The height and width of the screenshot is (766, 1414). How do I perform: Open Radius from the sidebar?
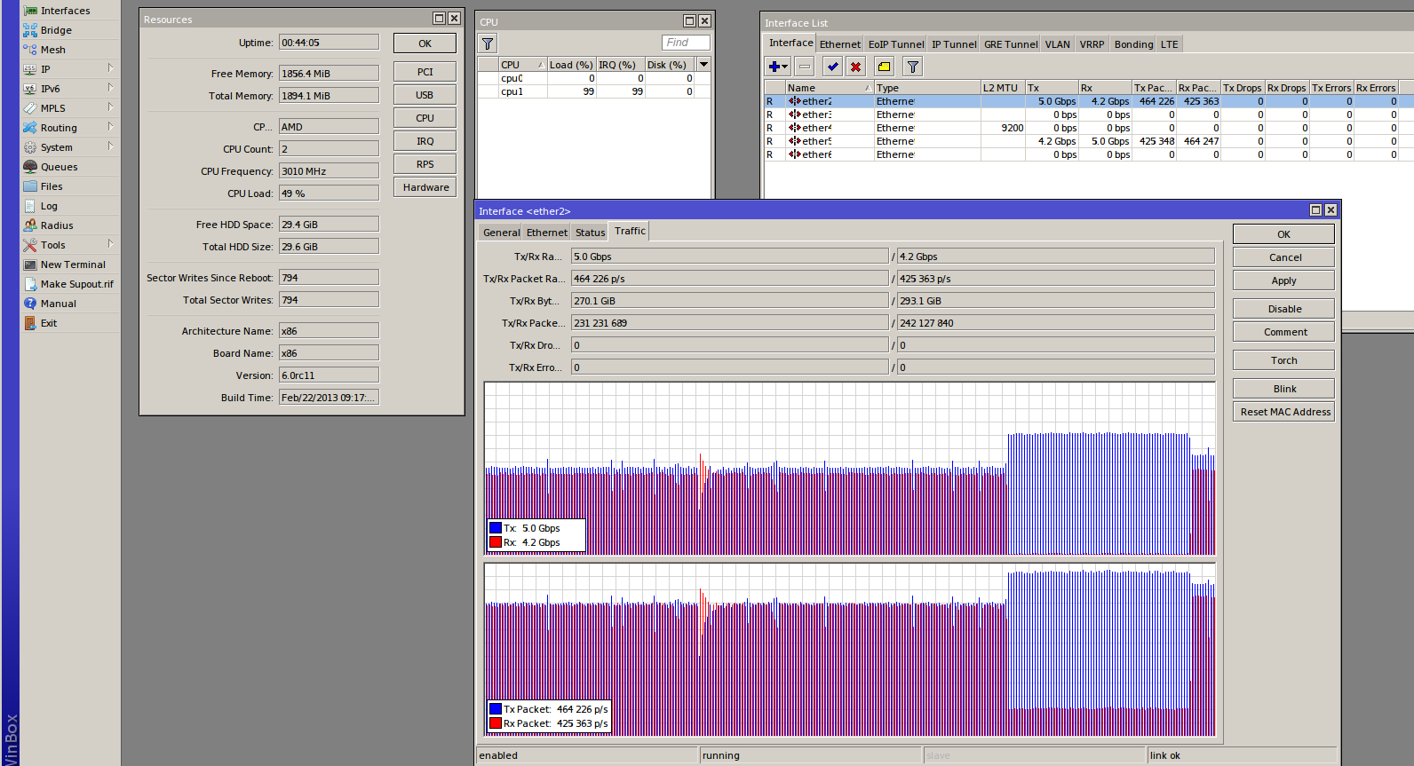click(57, 225)
